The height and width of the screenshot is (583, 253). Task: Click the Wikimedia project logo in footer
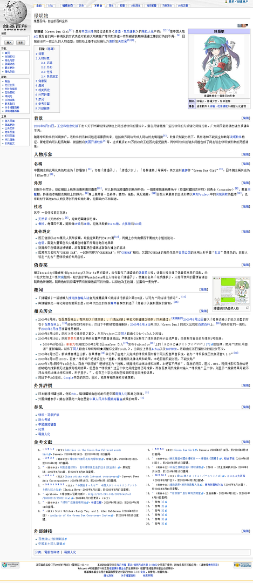coord(10,565)
